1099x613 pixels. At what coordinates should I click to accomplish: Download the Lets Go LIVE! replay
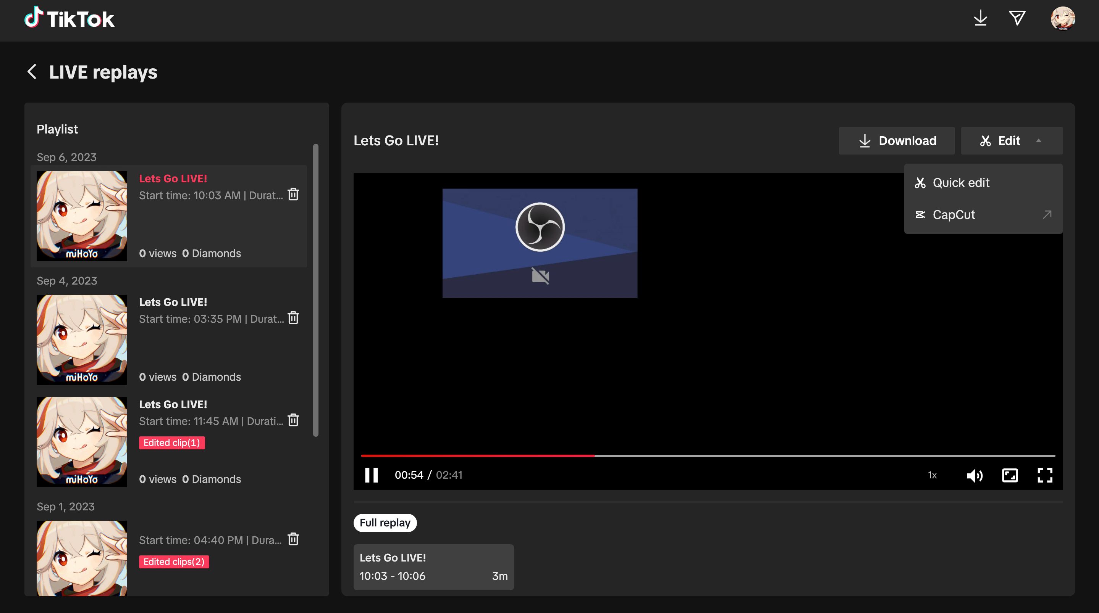897,141
